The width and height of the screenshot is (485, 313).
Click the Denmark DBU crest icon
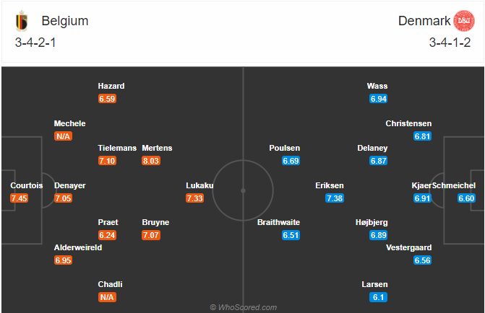(x=464, y=21)
